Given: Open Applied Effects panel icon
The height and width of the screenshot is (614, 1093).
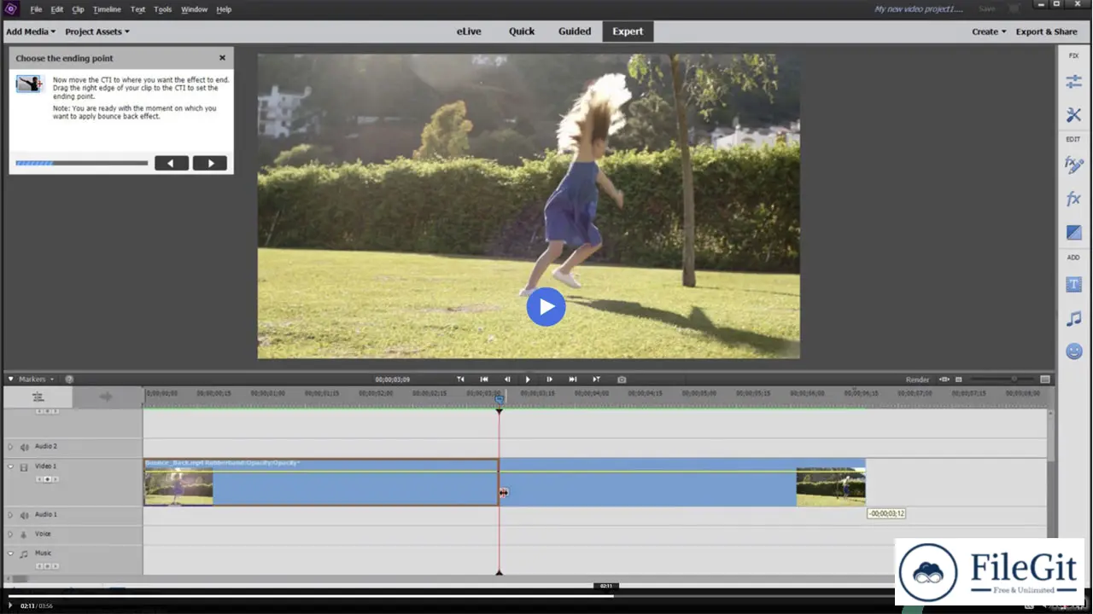Looking at the screenshot, I should 1073,165.
